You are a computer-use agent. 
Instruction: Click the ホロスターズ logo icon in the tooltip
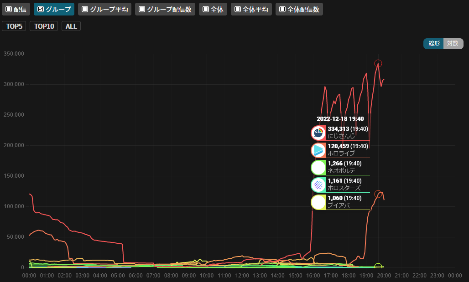click(x=318, y=185)
